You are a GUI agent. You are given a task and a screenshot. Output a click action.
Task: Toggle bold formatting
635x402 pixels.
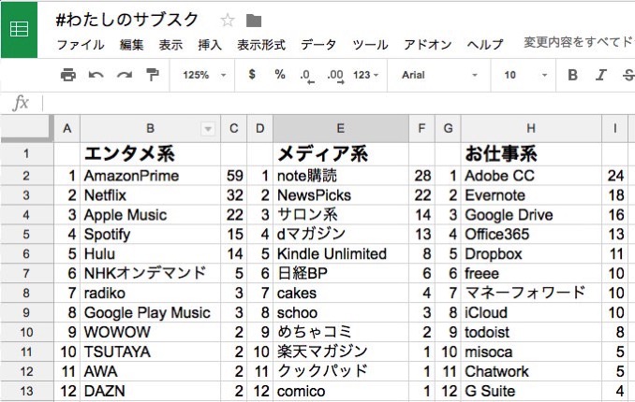[x=572, y=75]
